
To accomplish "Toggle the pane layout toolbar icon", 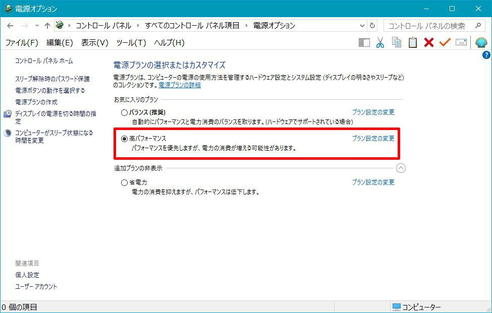I will coord(364,43).
